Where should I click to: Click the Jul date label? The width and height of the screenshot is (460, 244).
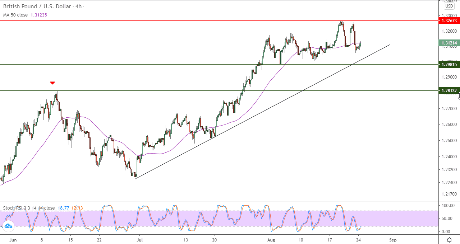pyautogui.click(x=139, y=240)
